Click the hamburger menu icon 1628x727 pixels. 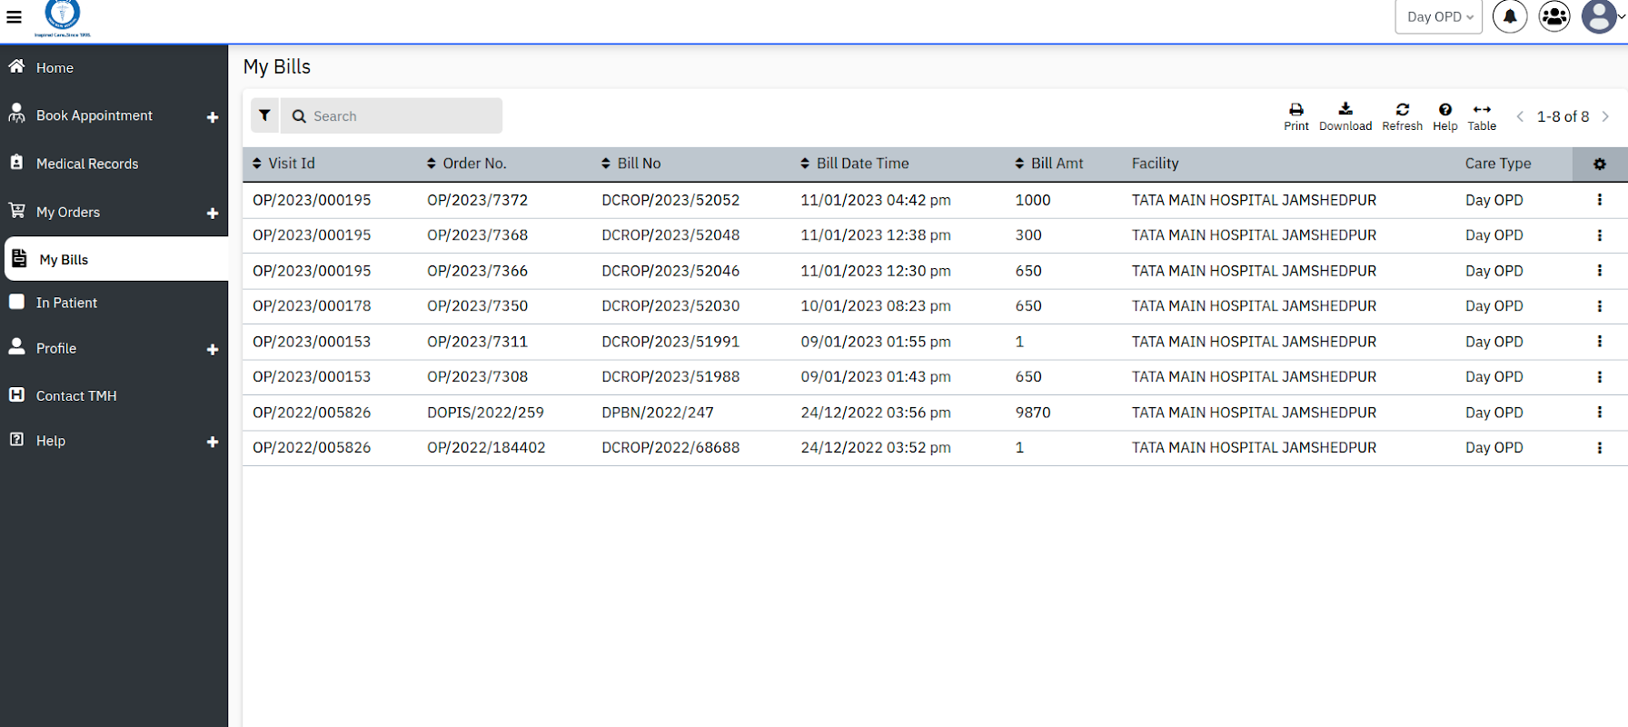(x=14, y=17)
